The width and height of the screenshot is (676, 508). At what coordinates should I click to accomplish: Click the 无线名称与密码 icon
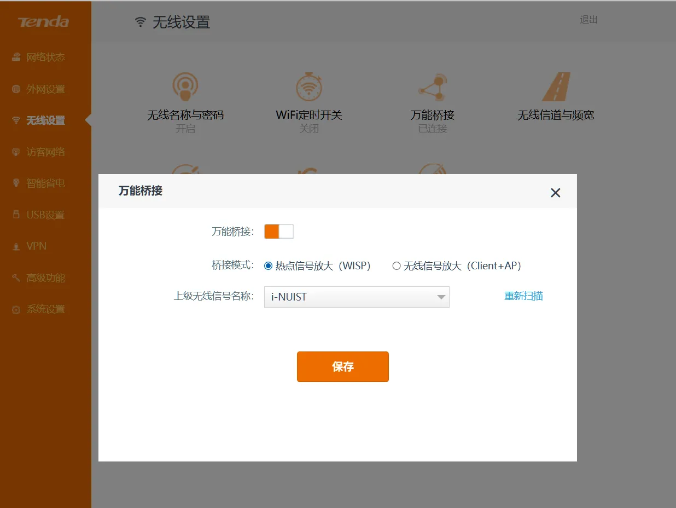point(185,87)
